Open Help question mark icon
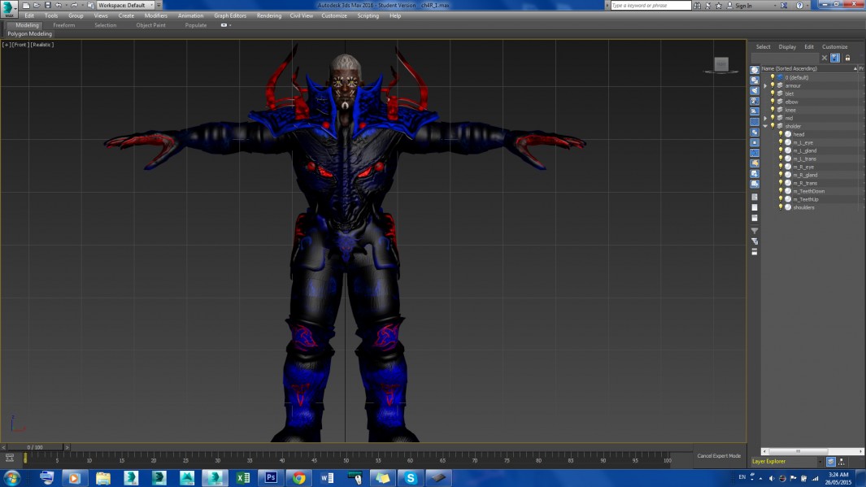This screenshot has width=866, height=487. [x=799, y=6]
